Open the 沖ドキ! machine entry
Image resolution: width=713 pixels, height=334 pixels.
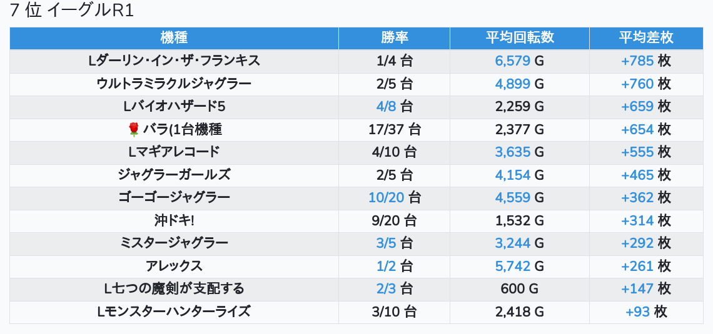174,220
